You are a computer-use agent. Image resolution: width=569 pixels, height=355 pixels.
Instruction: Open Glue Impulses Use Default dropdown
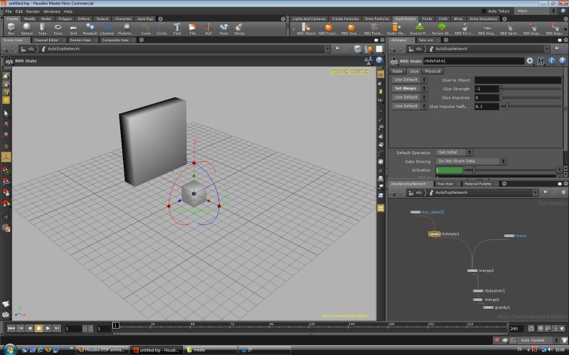coord(409,97)
